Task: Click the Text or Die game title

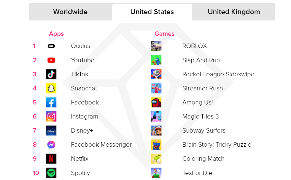Action: coord(197,173)
